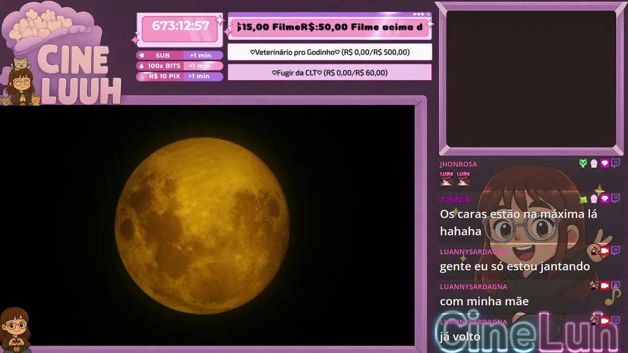Click the message 'Os caras estão na máxima lá hahaha'

[519, 223]
